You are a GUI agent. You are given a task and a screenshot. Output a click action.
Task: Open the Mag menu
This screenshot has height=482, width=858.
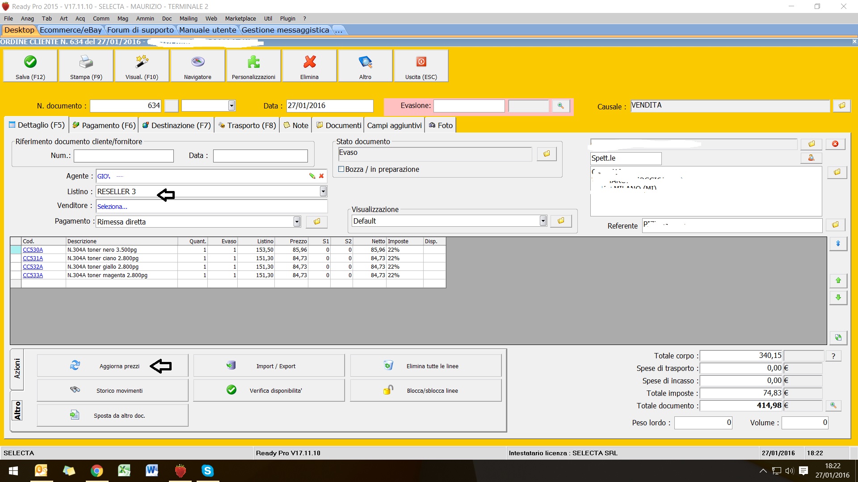coord(122,18)
